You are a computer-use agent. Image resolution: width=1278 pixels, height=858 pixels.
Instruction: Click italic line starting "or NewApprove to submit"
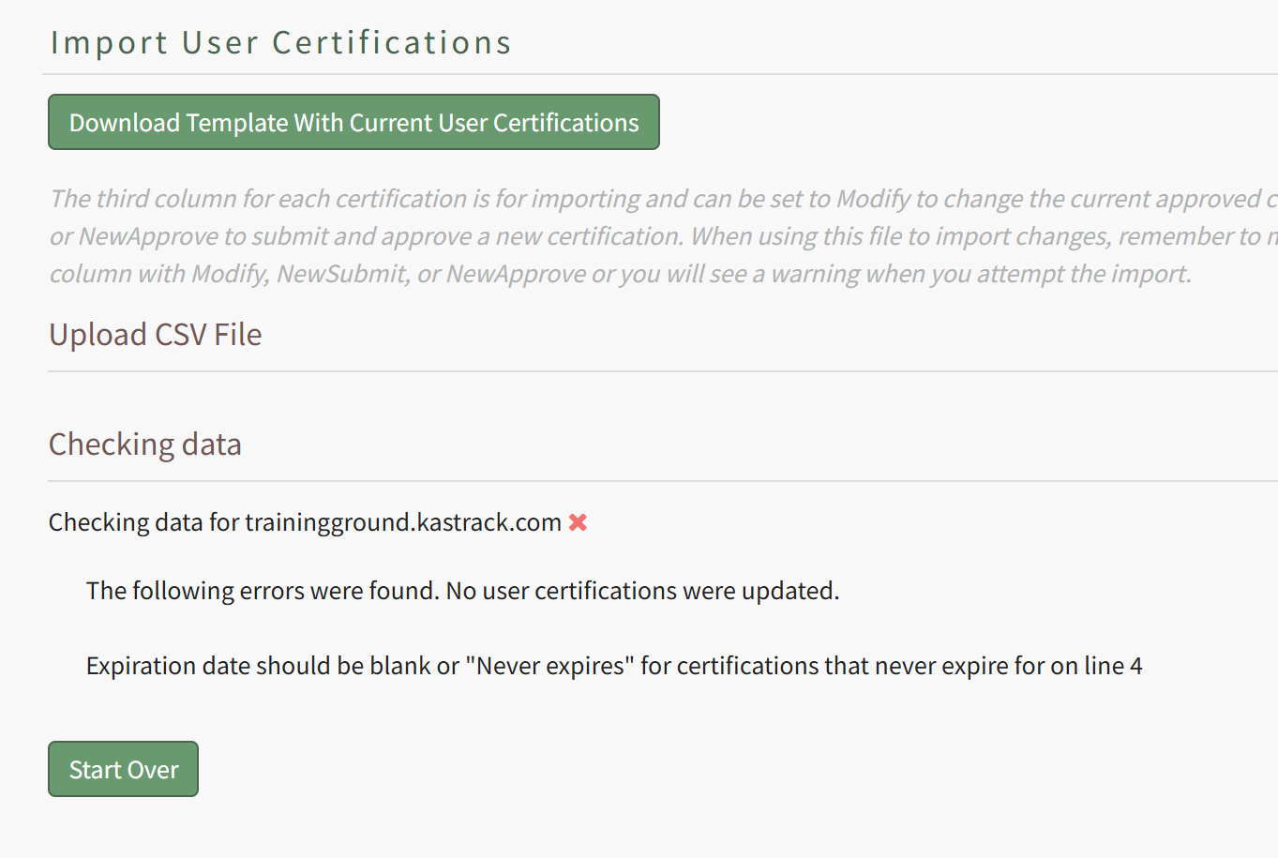pyautogui.click(x=663, y=236)
